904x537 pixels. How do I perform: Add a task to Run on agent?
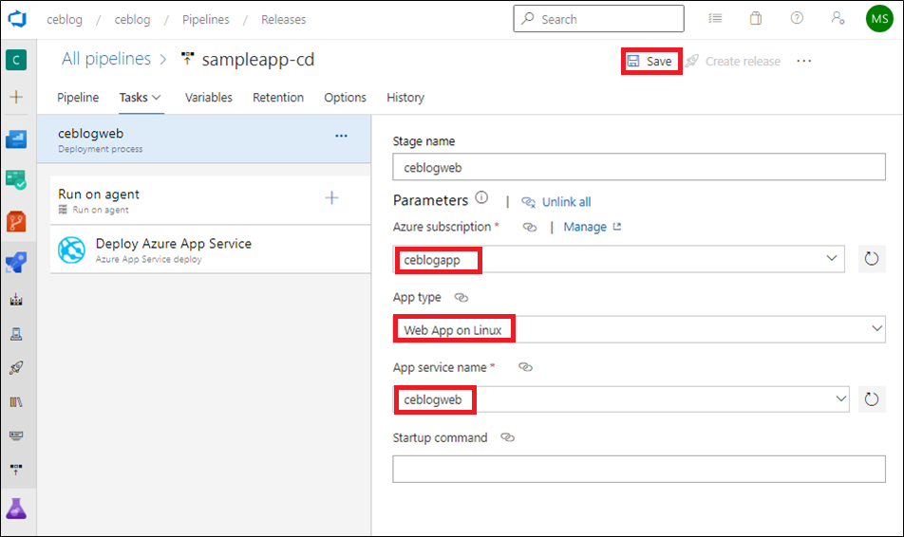pyautogui.click(x=331, y=198)
